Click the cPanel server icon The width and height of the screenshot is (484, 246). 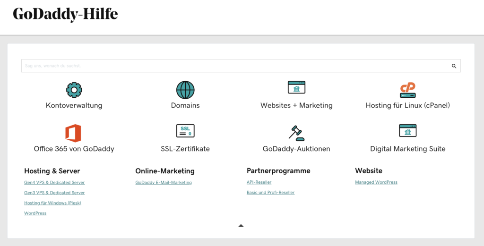pos(407,90)
